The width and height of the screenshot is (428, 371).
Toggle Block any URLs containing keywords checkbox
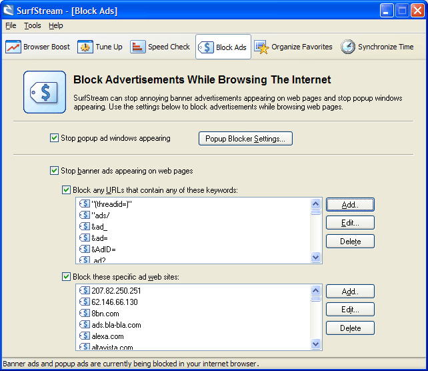[66, 190]
